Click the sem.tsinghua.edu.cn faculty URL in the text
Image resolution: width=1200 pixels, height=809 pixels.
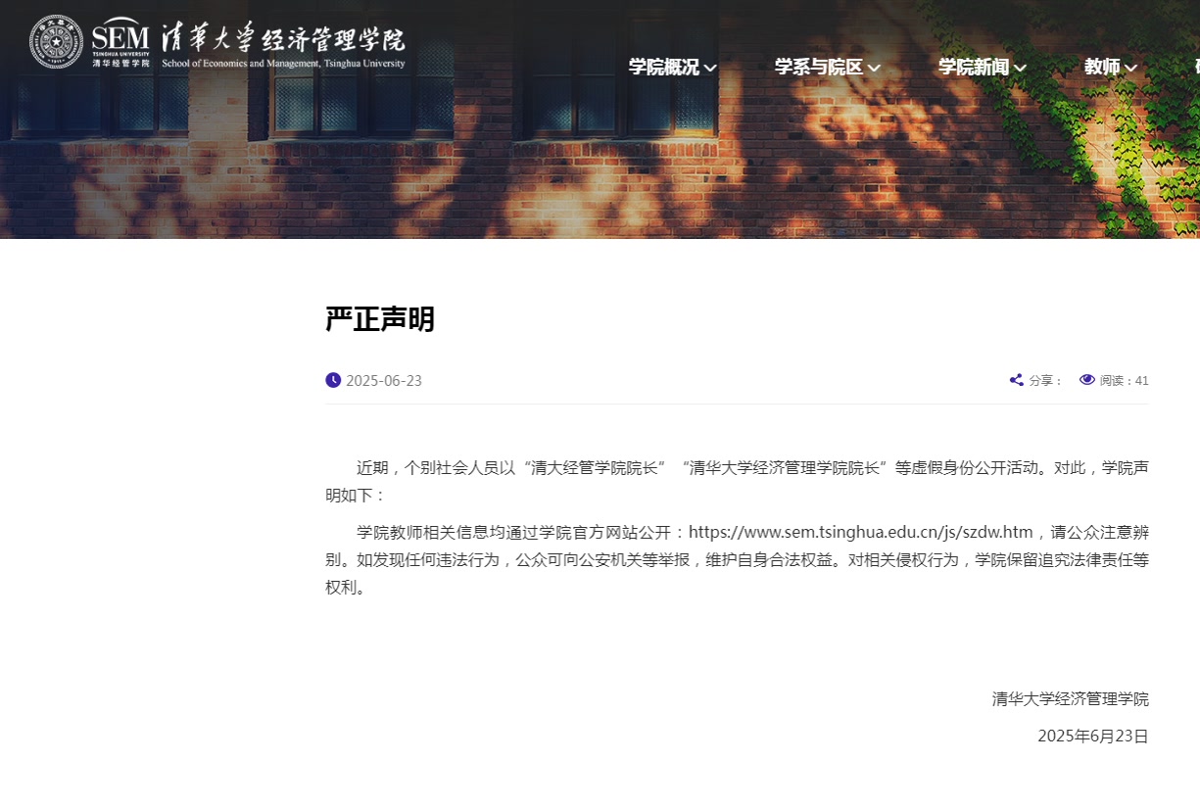[861, 533]
